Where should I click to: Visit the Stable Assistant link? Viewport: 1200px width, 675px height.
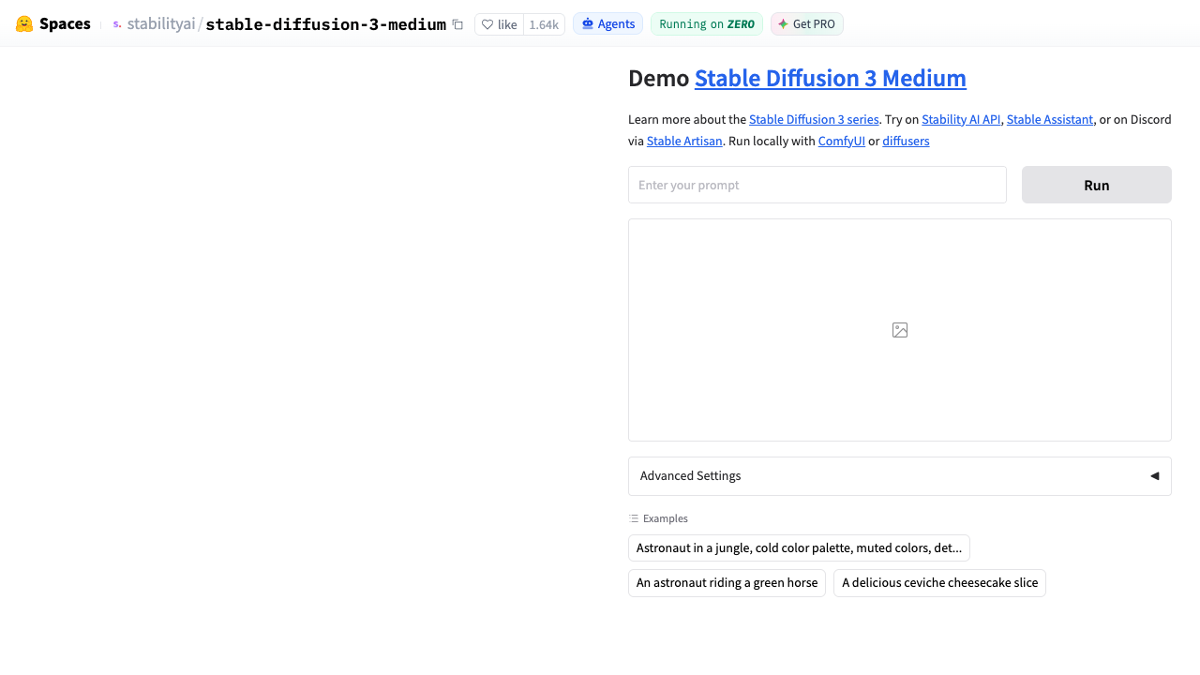(x=1050, y=119)
